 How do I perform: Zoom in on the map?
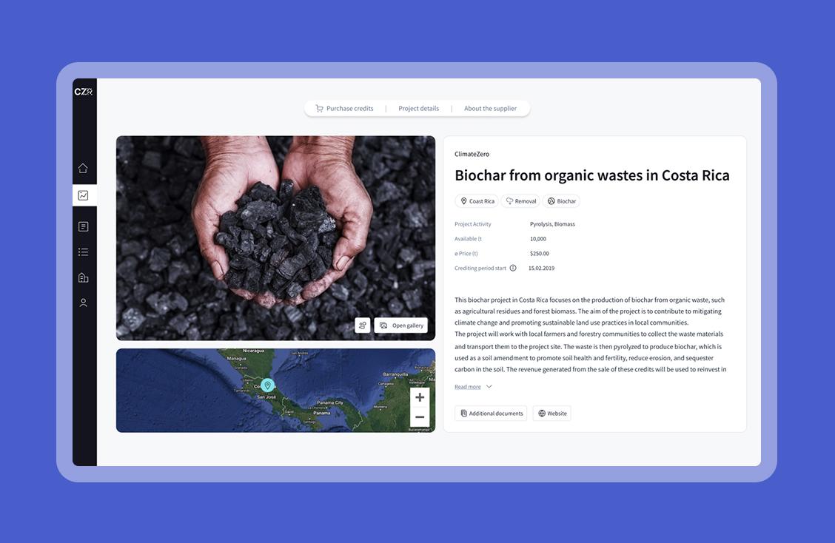[x=420, y=397]
